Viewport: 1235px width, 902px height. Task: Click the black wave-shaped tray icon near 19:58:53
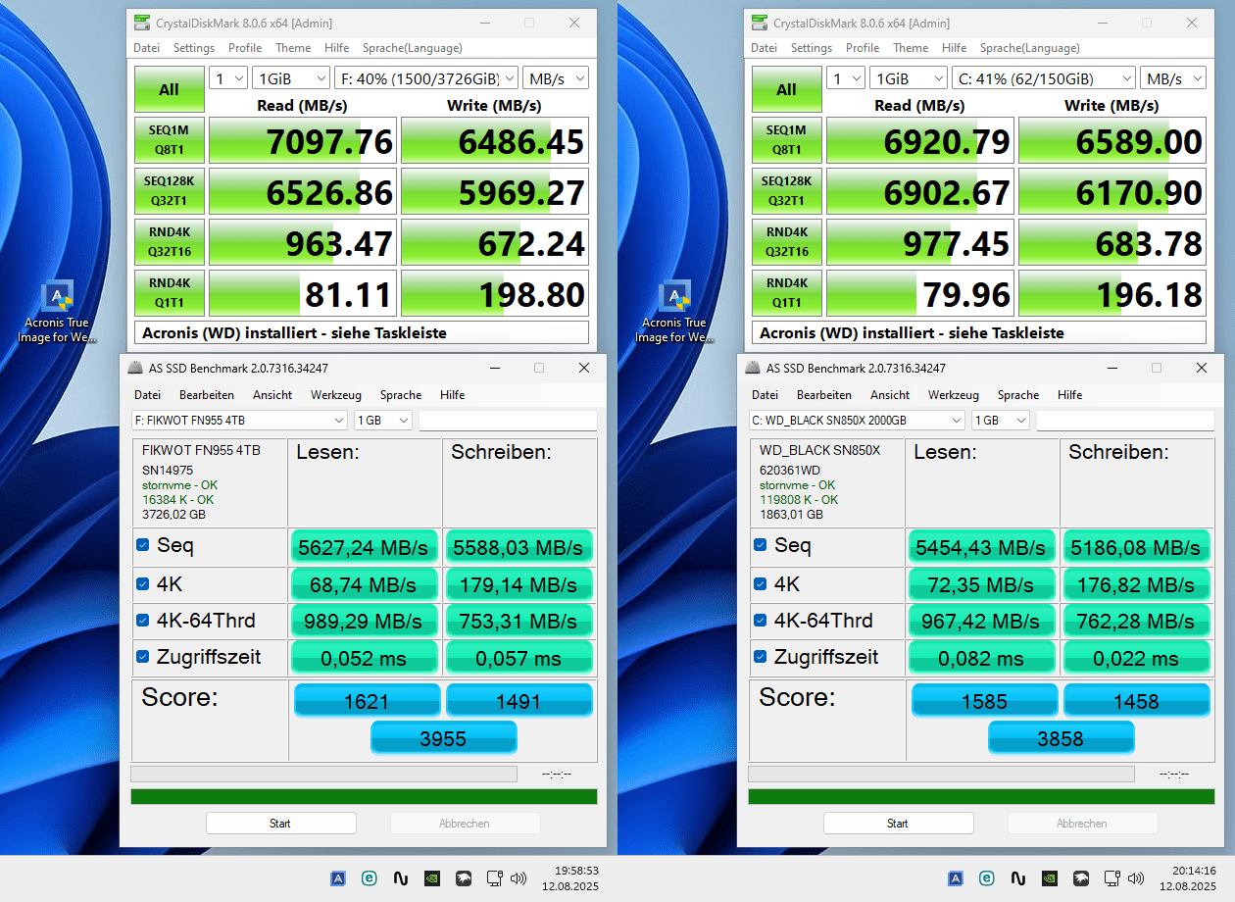(401, 878)
